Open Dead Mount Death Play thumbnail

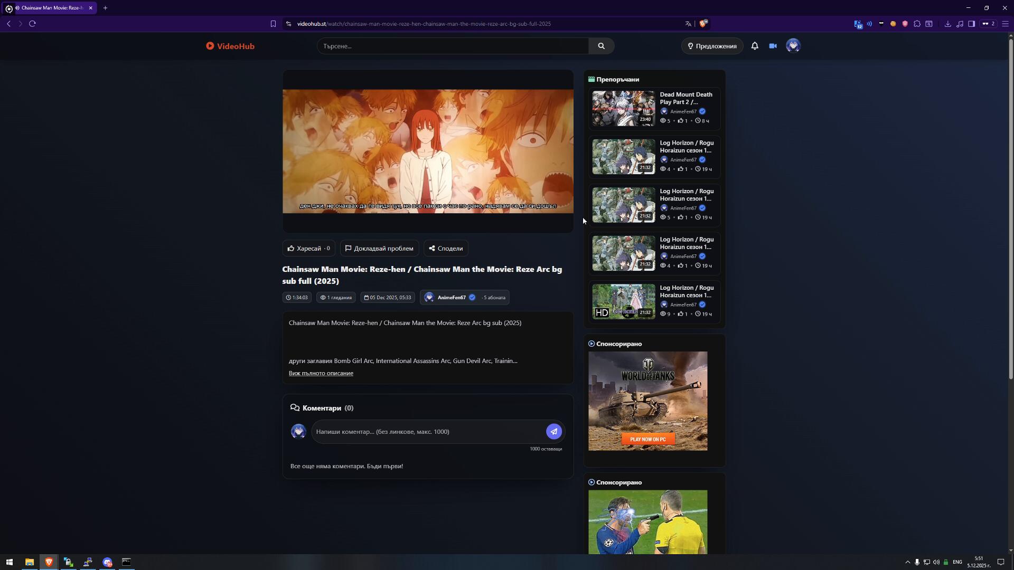point(623,108)
